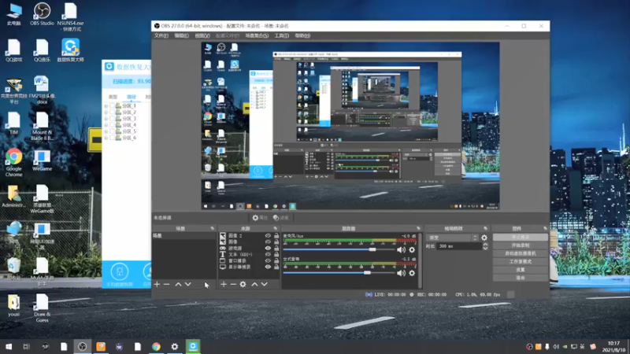Open the 麦克风/Aux channel gear settings
Viewport: 630px width, 354px height.
pyautogui.click(x=412, y=249)
